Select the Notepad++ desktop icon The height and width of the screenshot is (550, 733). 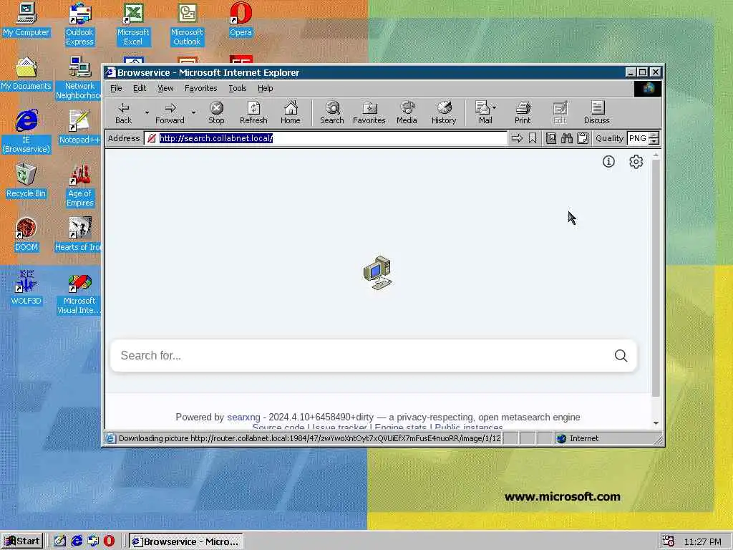click(79, 127)
